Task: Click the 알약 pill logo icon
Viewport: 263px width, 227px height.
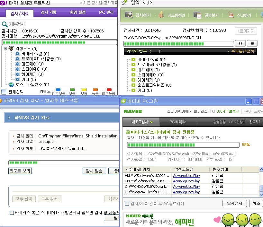Action: tap(125, 2)
